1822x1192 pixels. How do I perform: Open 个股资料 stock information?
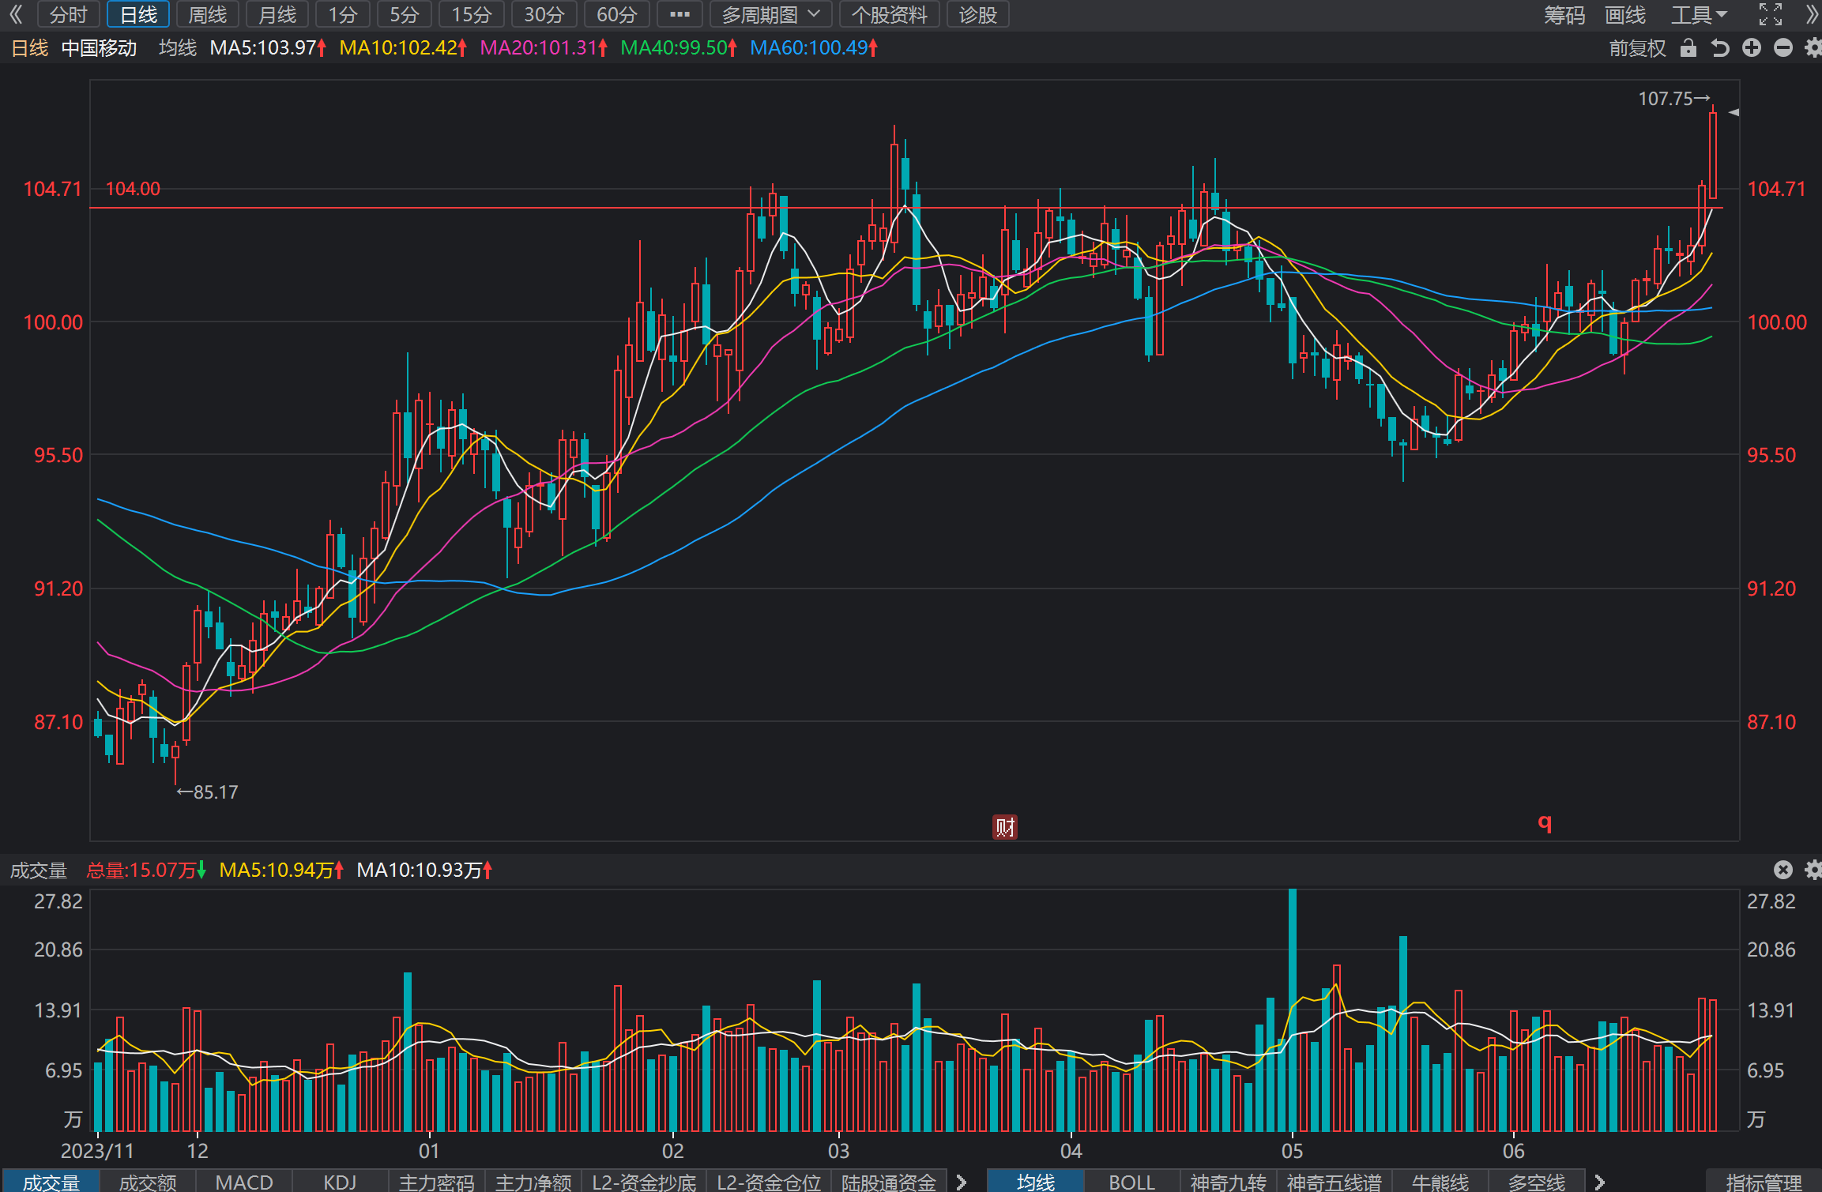(889, 14)
